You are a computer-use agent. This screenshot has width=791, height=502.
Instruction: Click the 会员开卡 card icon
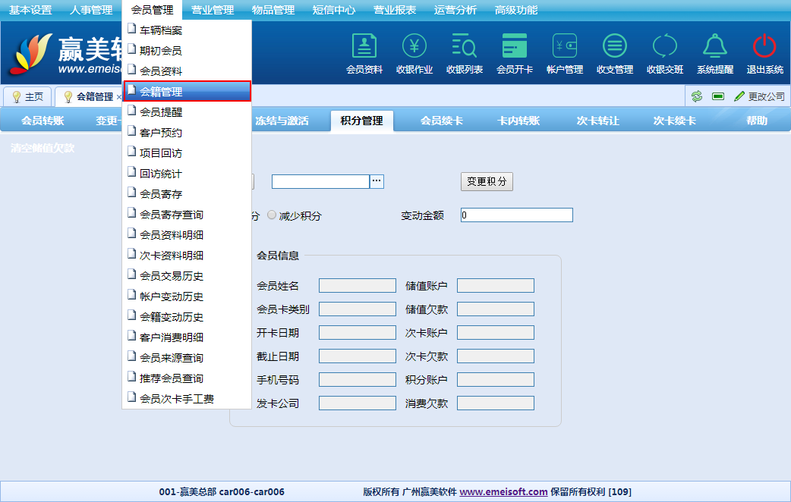click(515, 47)
